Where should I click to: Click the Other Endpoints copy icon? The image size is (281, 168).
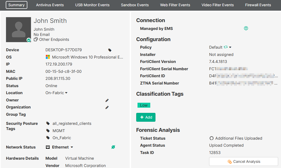tap(36, 40)
